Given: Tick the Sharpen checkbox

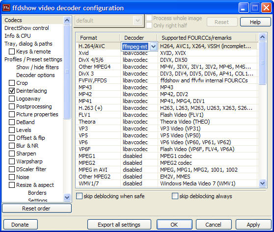Looking at the screenshot, I should 12,154.
